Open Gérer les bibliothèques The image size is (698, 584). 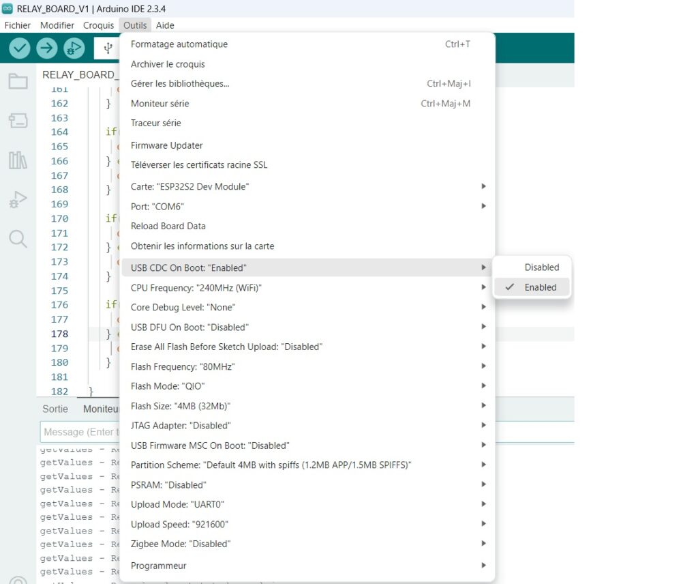click(x=307, y=84)
